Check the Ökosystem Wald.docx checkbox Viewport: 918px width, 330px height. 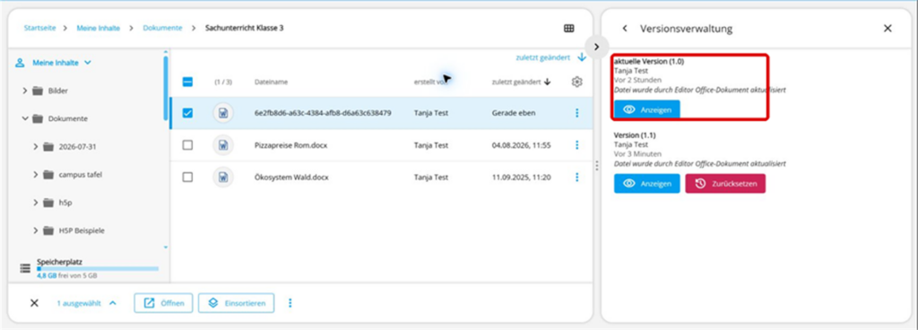point(187,177)
